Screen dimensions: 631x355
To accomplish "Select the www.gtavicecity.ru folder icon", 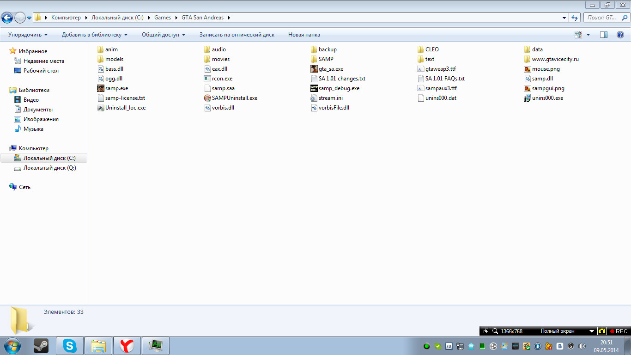I will pos(528,59).
